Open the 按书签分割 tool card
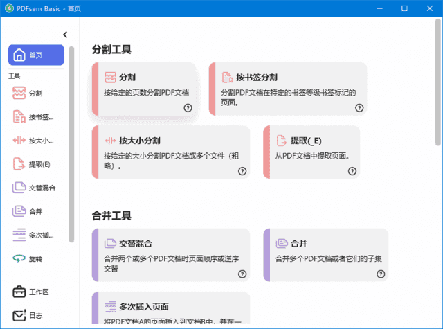The width and height of the screenshot is (443, 329). [287, 88]
